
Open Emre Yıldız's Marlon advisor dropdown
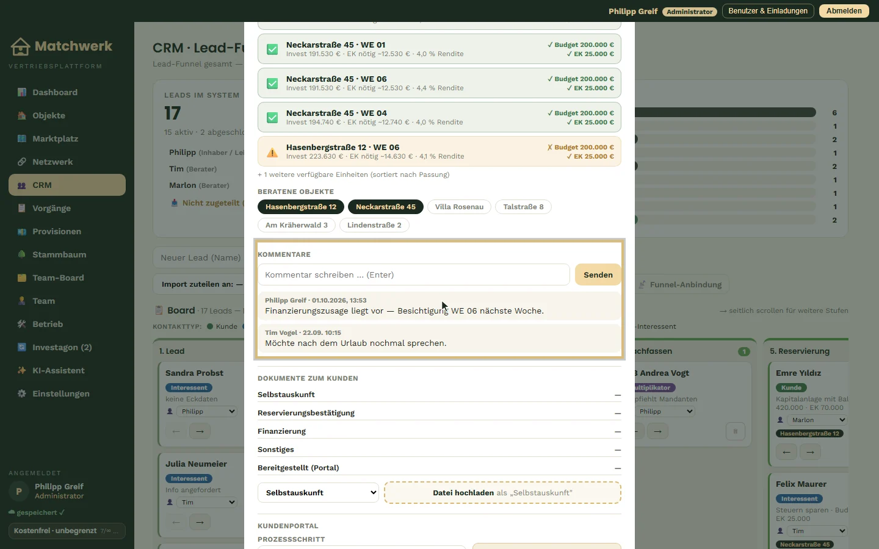click(817, 420)
